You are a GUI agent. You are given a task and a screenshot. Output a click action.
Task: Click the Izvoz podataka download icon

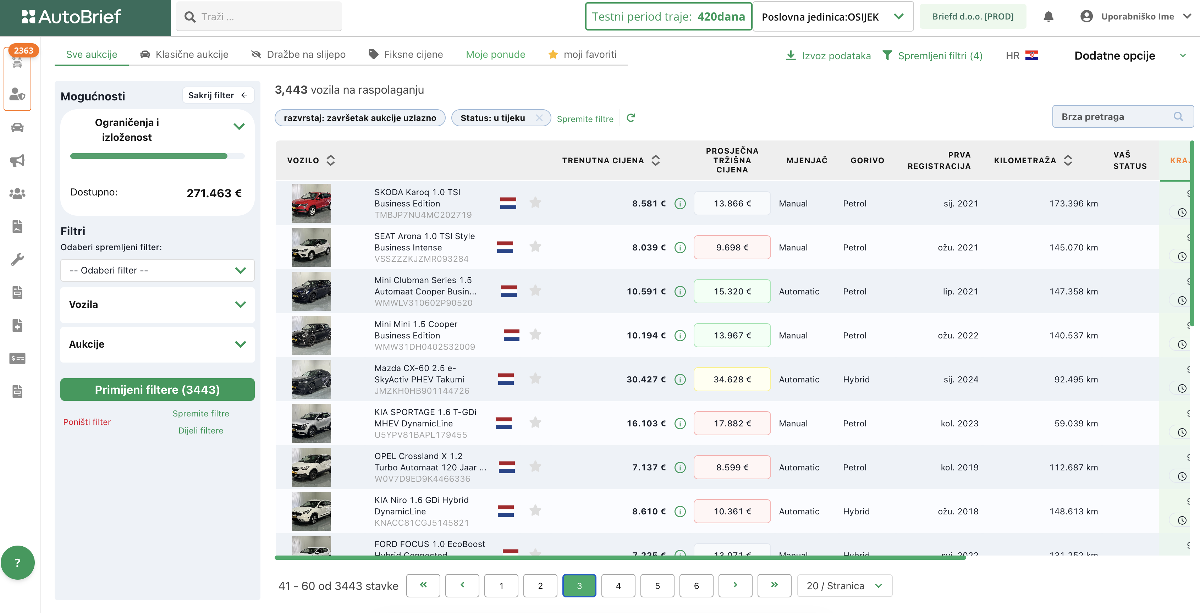[791, 55]
